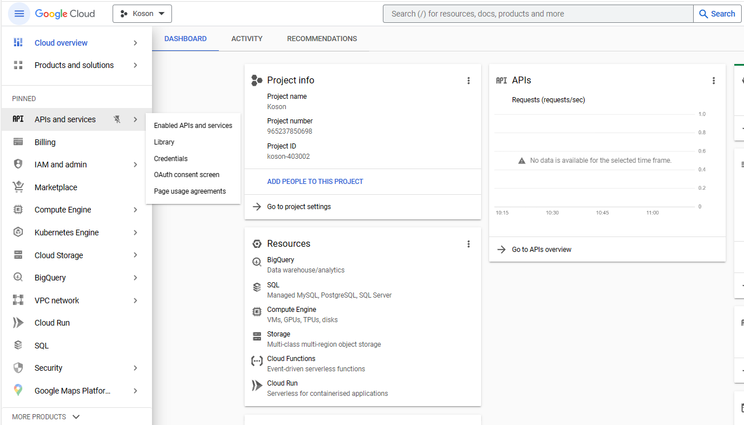The height and width of the screenshot is (425, 744).
Task: Click the Storage icon in Resources card
Action: click(x=257, y=336)
